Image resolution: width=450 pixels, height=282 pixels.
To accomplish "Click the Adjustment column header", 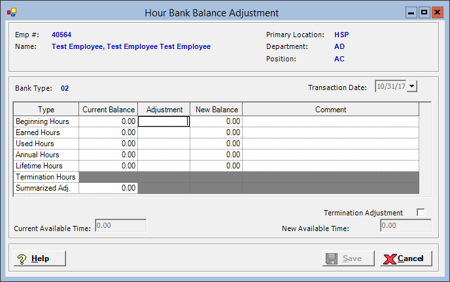I will click(x=164, y=110).
